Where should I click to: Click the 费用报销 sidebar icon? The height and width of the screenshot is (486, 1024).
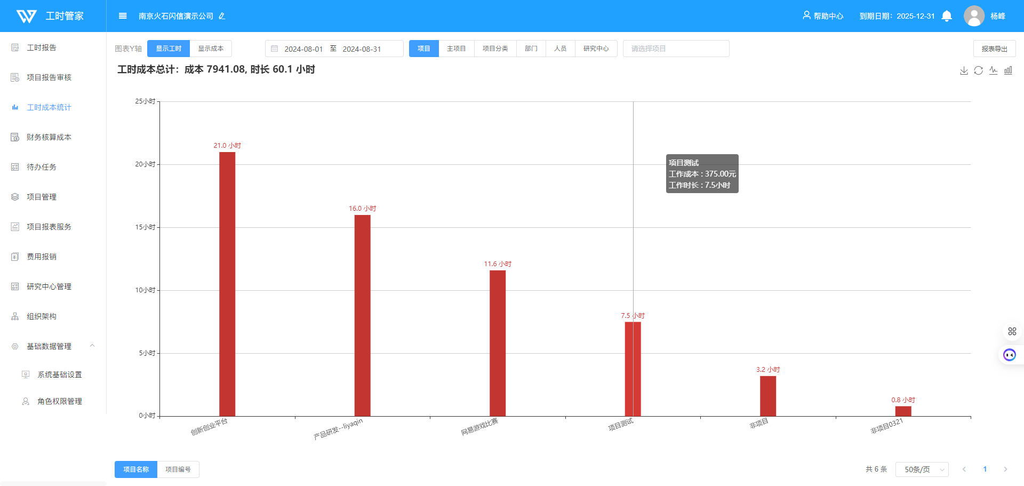[15, 257]
